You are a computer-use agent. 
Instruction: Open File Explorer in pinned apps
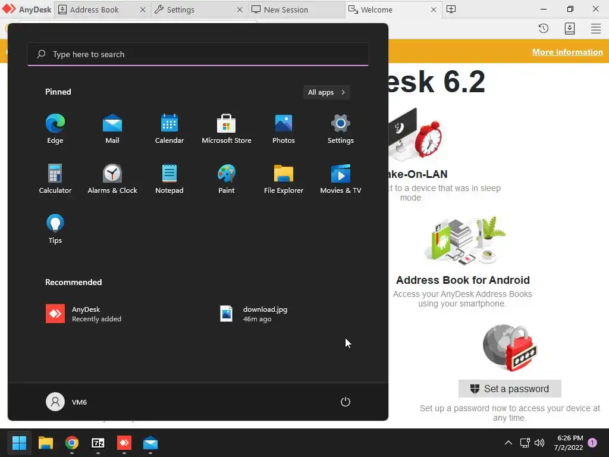point(284,179)
